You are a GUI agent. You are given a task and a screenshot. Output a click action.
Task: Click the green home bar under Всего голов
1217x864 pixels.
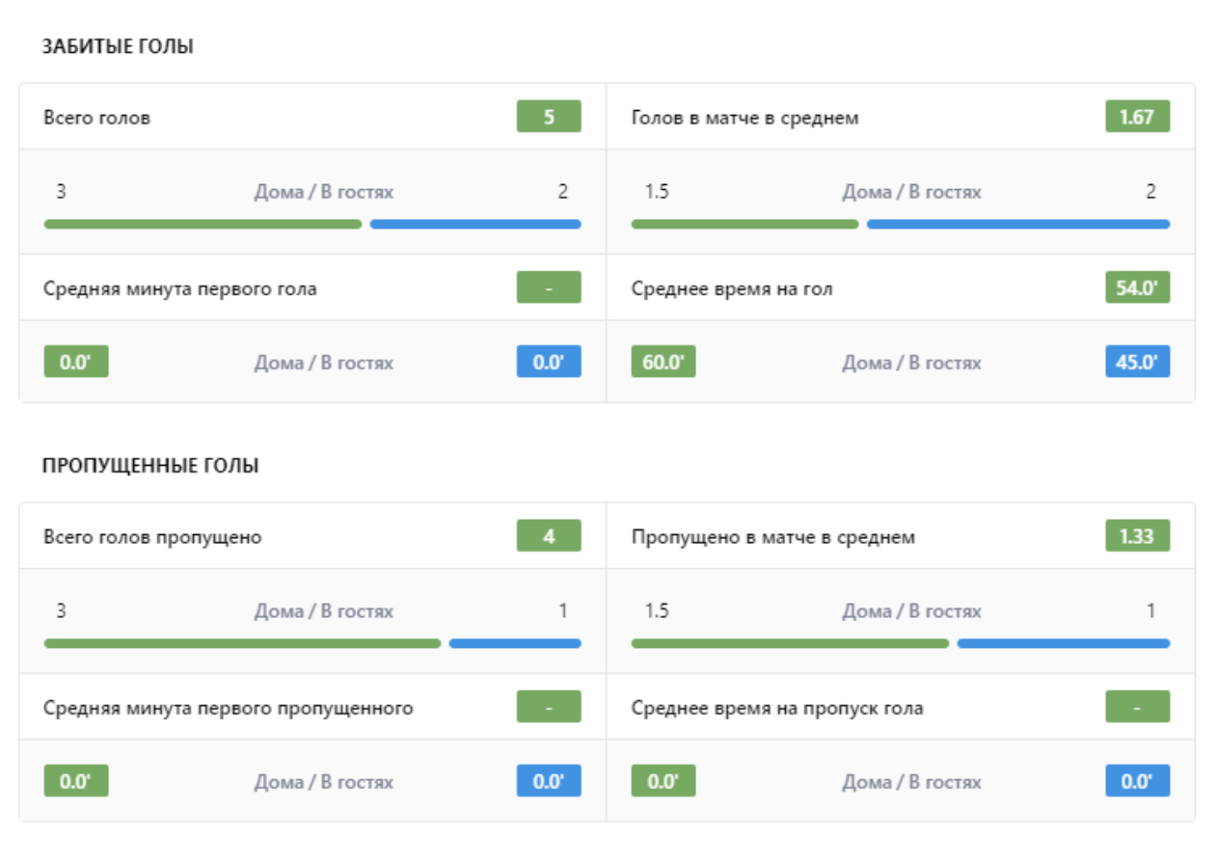click(203, 224)
